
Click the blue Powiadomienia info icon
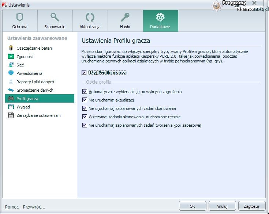click(11, 73)
